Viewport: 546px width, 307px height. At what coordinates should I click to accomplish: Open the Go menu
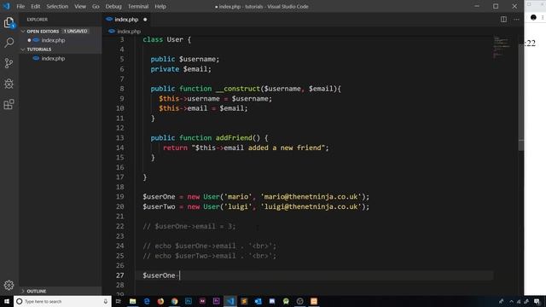[x=96, y=6]
